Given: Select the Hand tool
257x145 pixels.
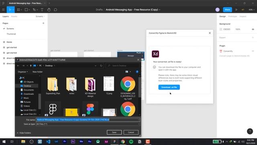Looking at the screenshot, I should [x=49, y=10].
